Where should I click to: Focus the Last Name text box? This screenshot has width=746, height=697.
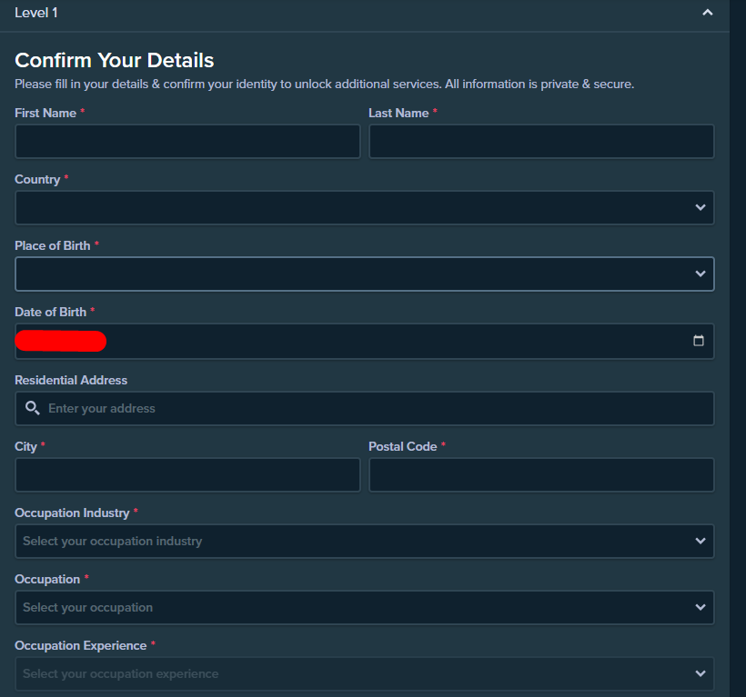[541, 142]
